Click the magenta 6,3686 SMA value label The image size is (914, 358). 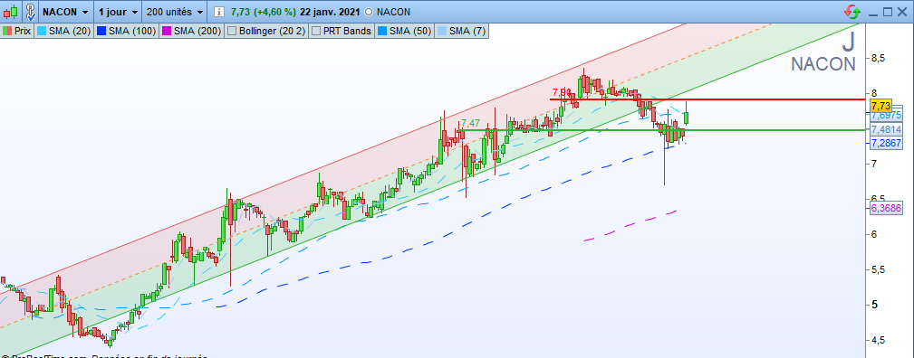point(886,208)
